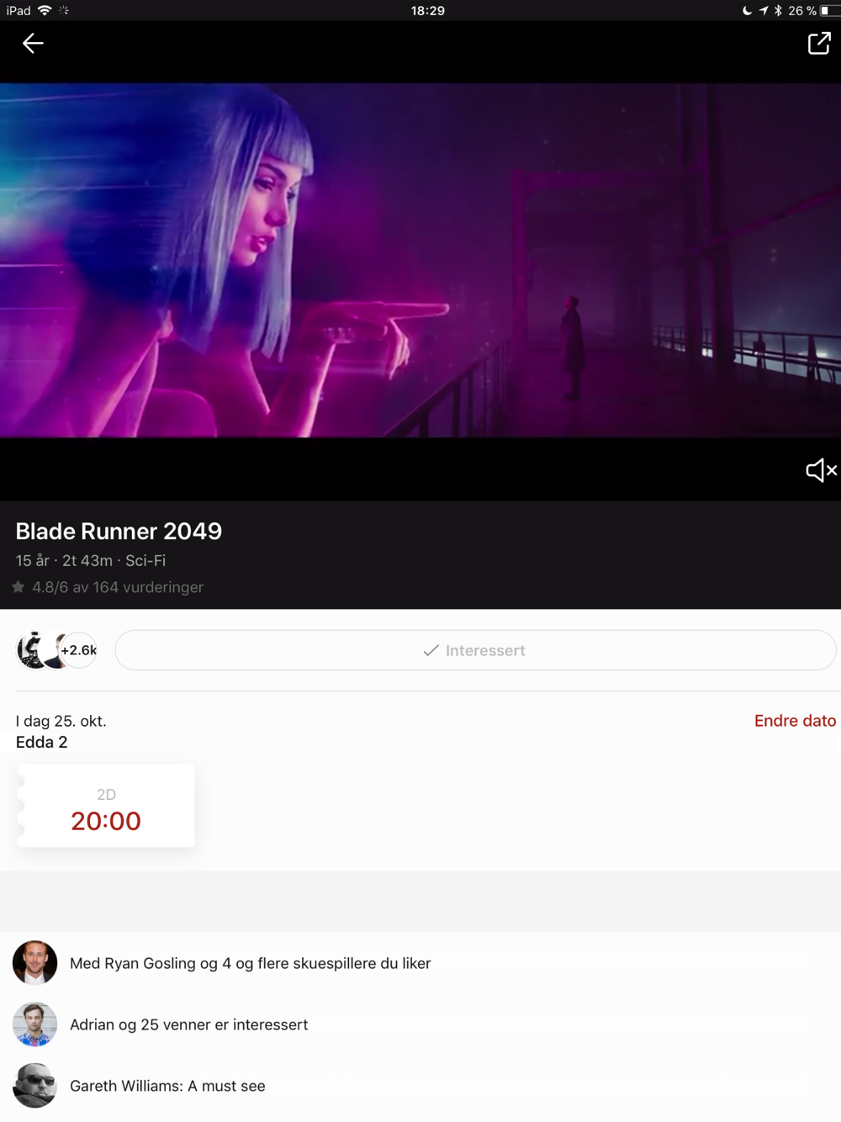The width and height of the screenshot is (841, 1122).
Task: Open Gareth Williams' avatar
Action: pyautogui.click(x=34, y=1086)
